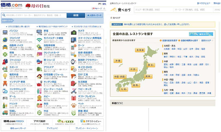Screen dimensions: 221x132
Task: Click the 東京 prefecture link
Action: tap(166, 57)
